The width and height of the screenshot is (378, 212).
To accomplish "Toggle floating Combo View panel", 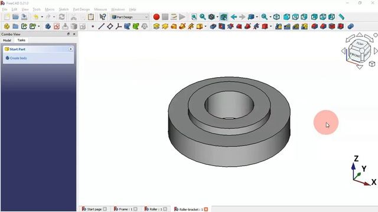I will pyautogui.click(x=69, y=34).
